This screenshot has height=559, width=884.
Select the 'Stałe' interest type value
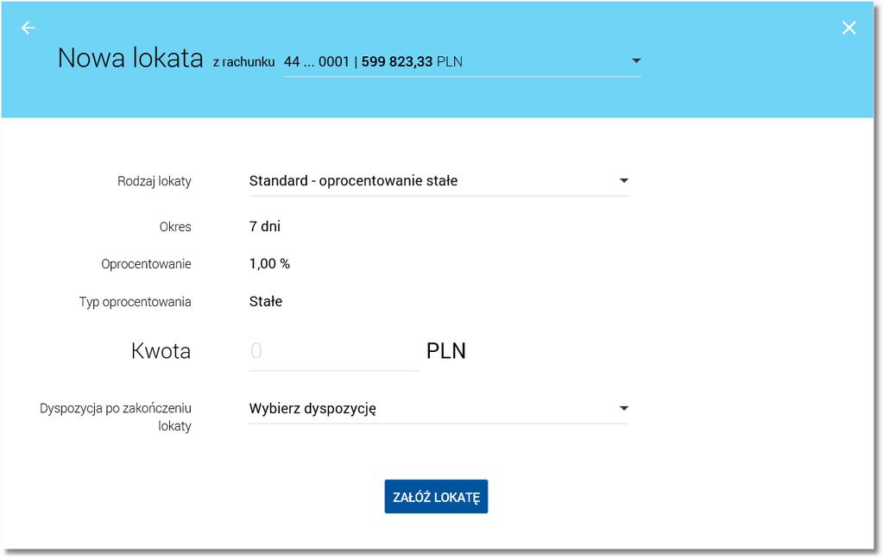tap(266, 301)
